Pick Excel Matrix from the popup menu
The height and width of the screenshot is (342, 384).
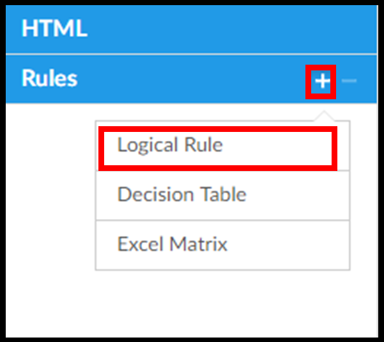[173, 244]
